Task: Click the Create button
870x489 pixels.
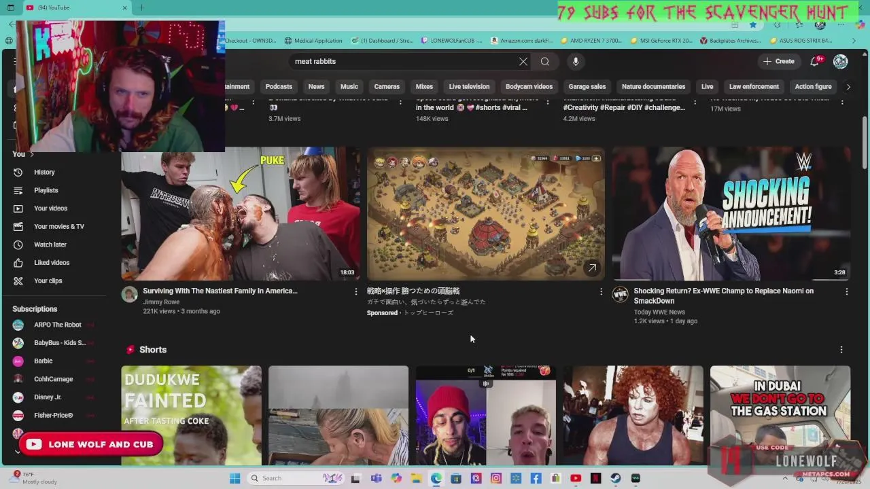Action: [x=778, y=61]
